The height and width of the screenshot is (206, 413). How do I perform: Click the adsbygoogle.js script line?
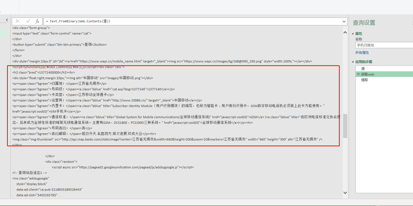tap(123, 167)
